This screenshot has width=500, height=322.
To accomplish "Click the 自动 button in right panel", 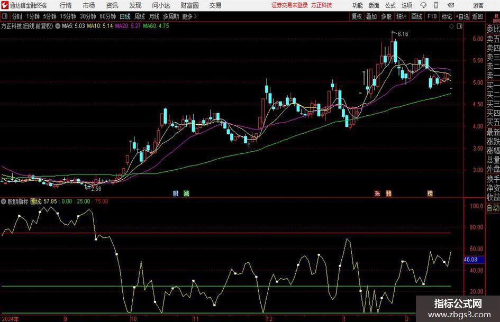I will point(493,208).
